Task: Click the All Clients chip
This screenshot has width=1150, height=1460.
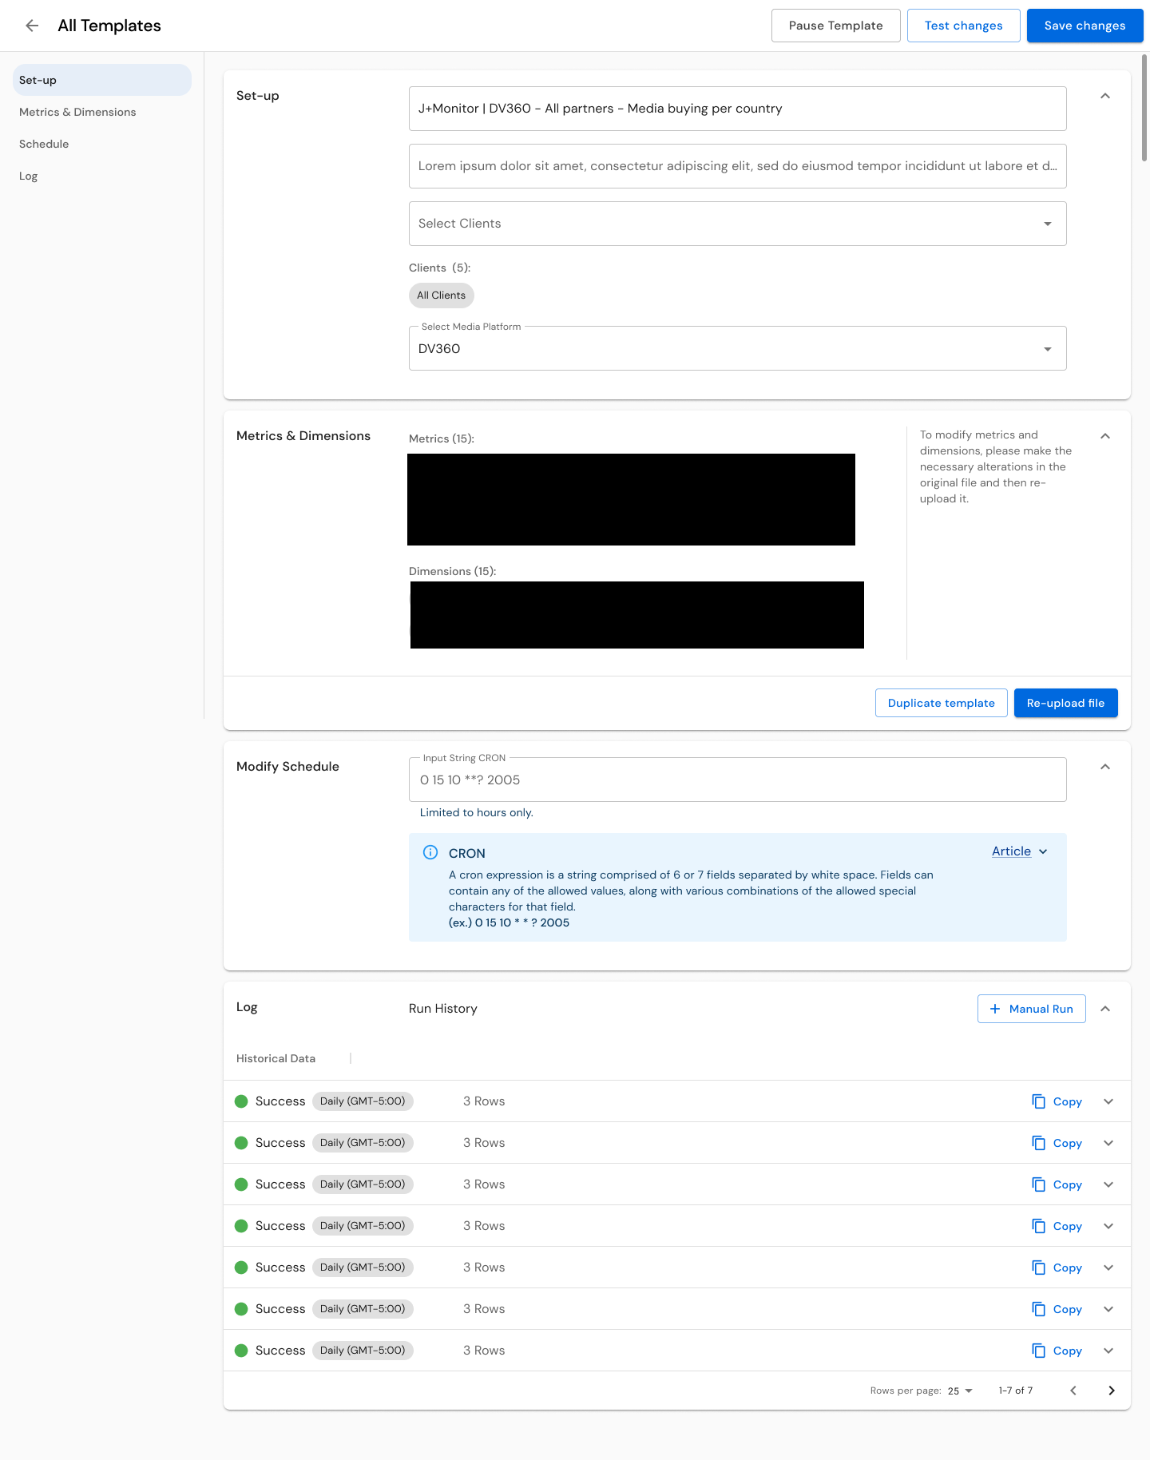Action: [441, 296]
